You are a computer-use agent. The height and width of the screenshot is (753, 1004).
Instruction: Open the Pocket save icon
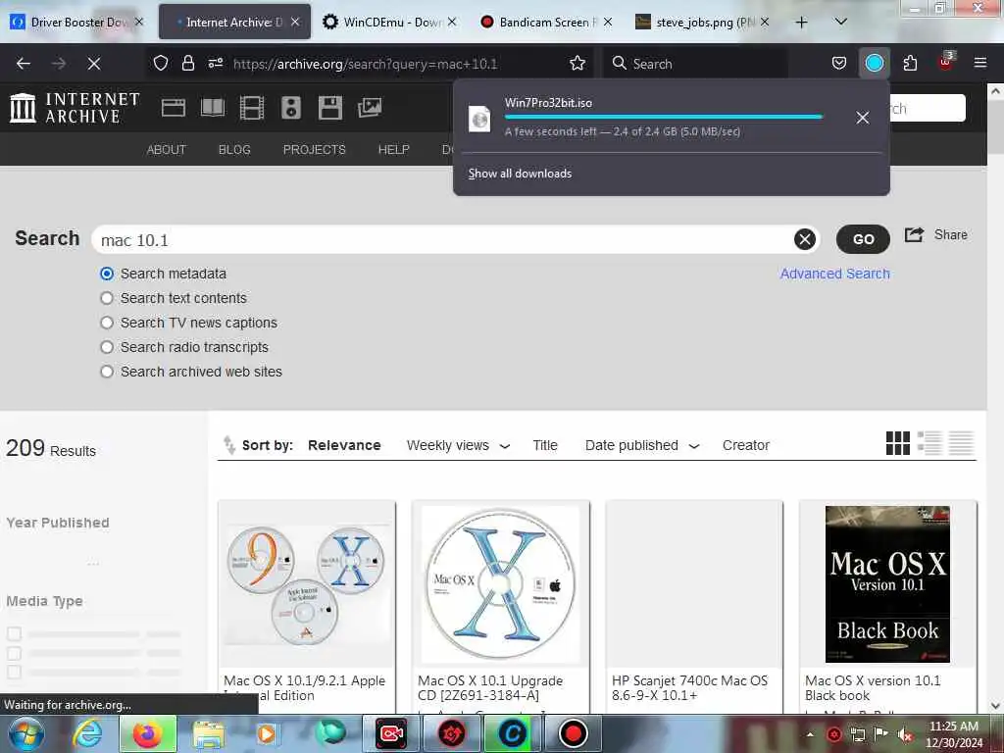839,63
